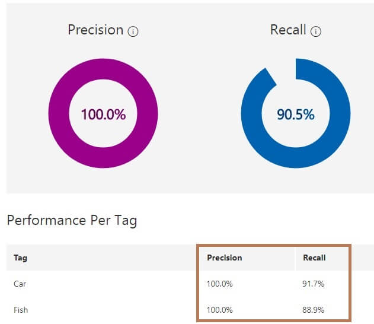Sort by the Precision column header
Viewport: 374px width, 324px height.
(x=224, y=258)
